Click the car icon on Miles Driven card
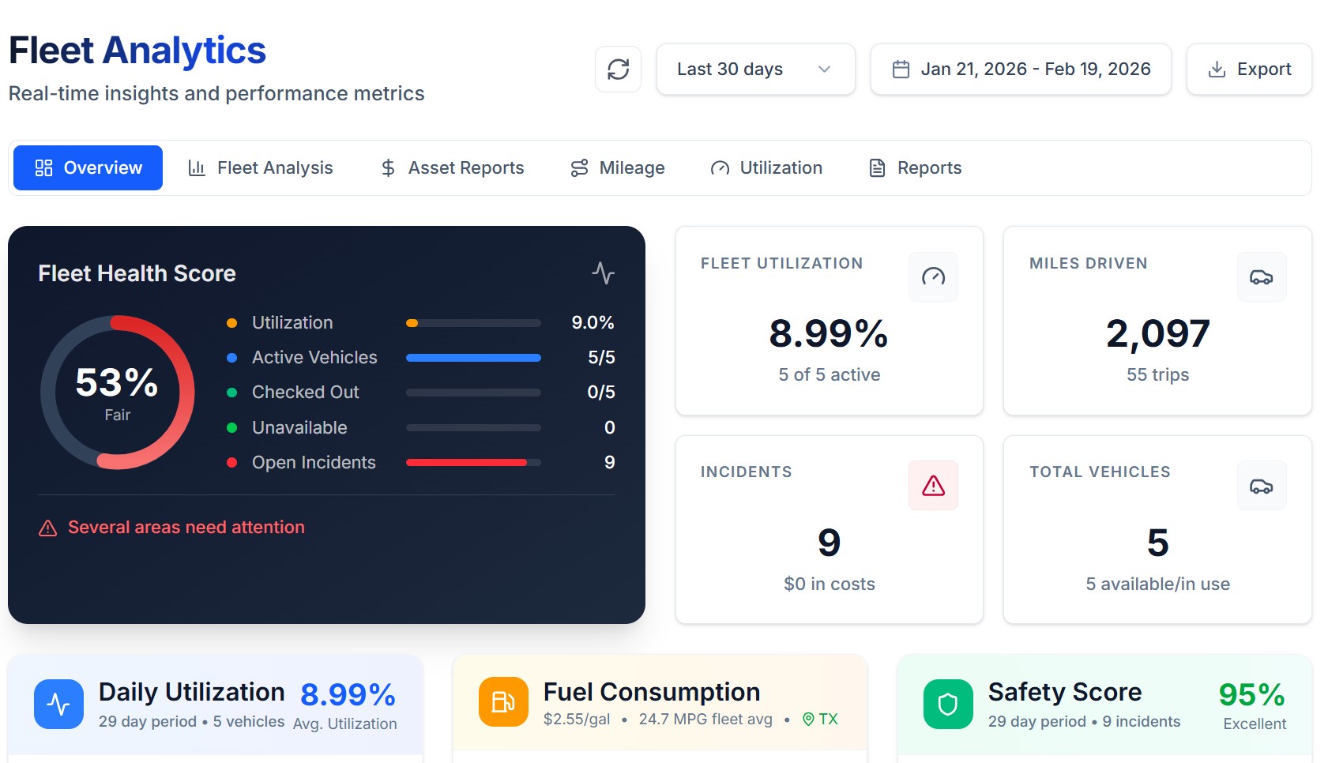 coord(1262,276)
